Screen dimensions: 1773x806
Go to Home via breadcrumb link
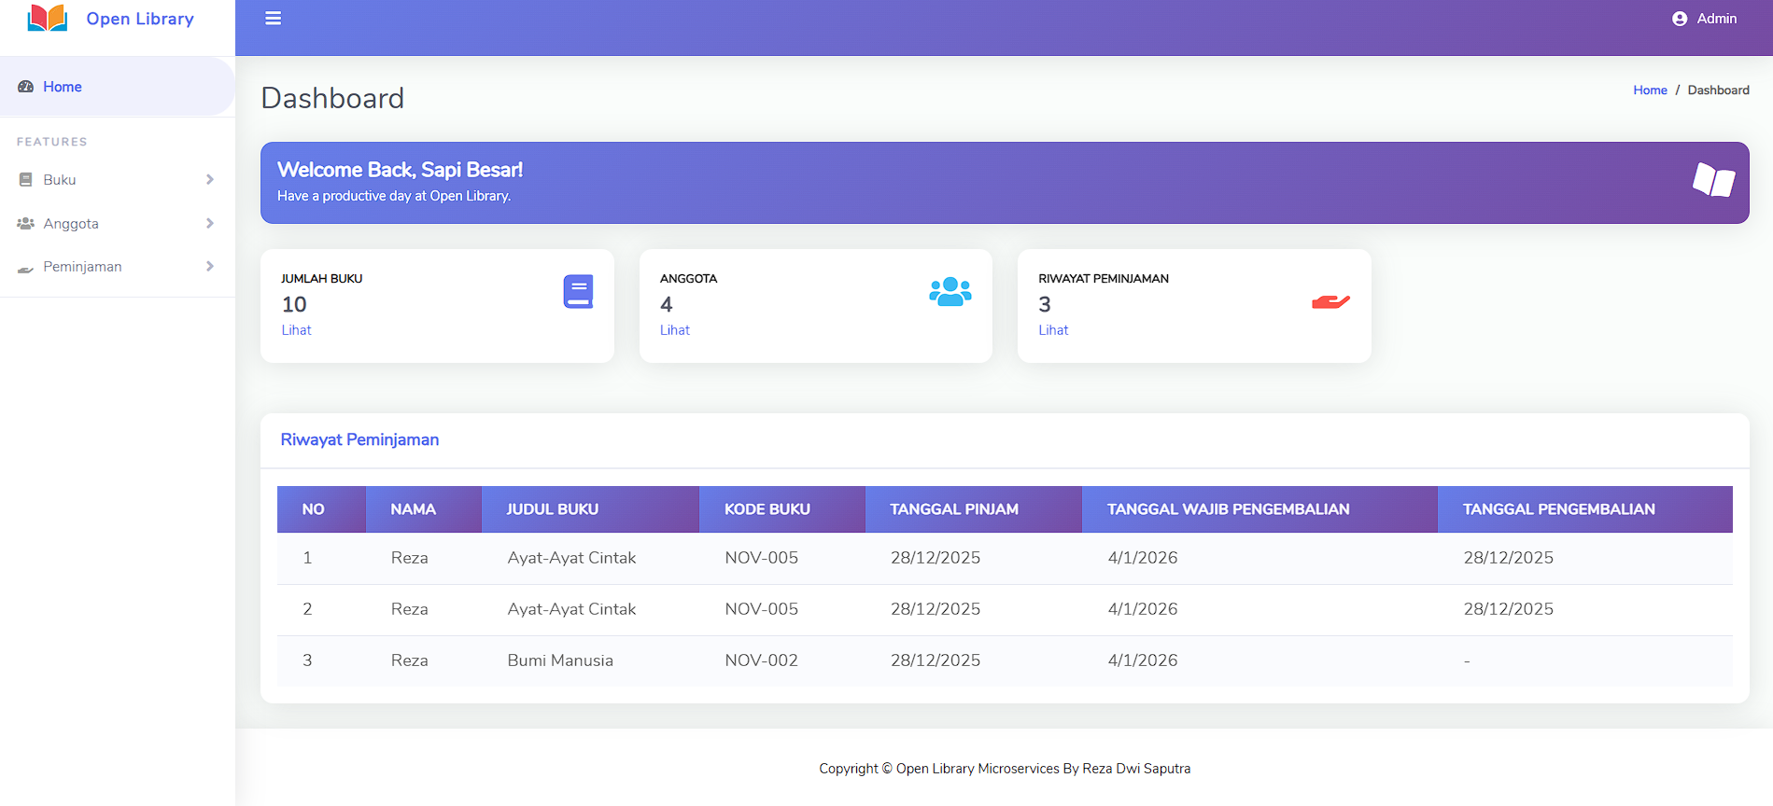click(1650, 90)
